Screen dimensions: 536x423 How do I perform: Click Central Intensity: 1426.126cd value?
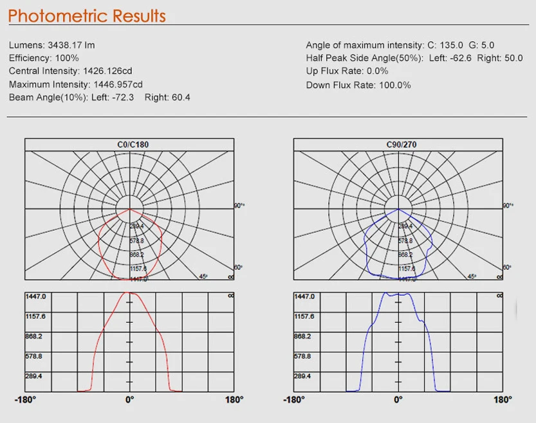[x=70, y=71]
